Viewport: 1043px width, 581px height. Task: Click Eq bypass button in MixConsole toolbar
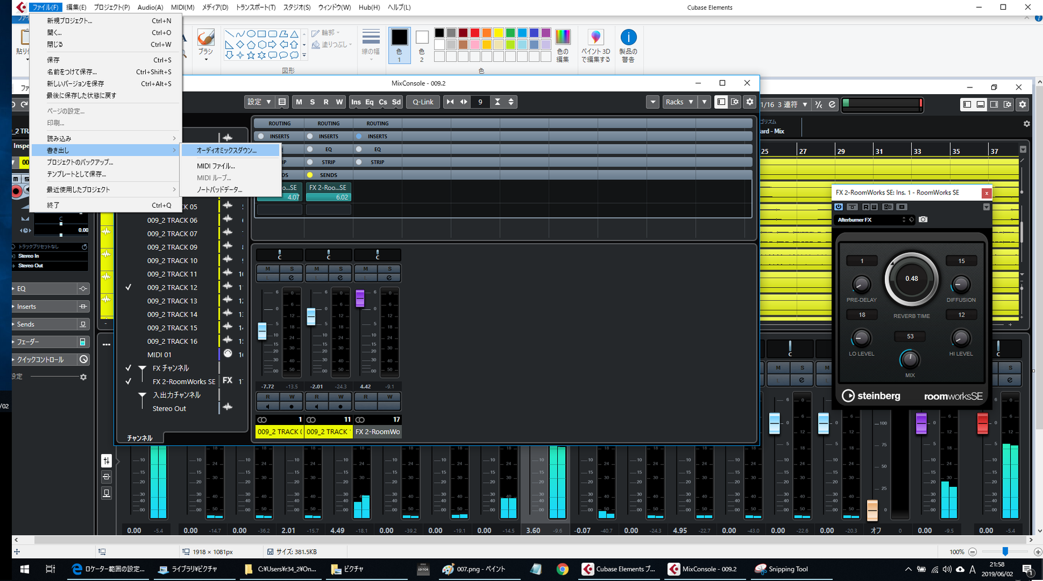[369, 102]
